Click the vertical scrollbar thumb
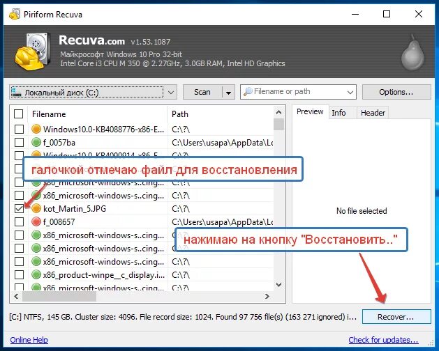Image resolution: width=439 pixels, height=351 pixels. (x=279, y=125)
